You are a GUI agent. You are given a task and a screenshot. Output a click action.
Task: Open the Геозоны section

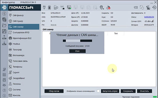(x=24, y=84)
